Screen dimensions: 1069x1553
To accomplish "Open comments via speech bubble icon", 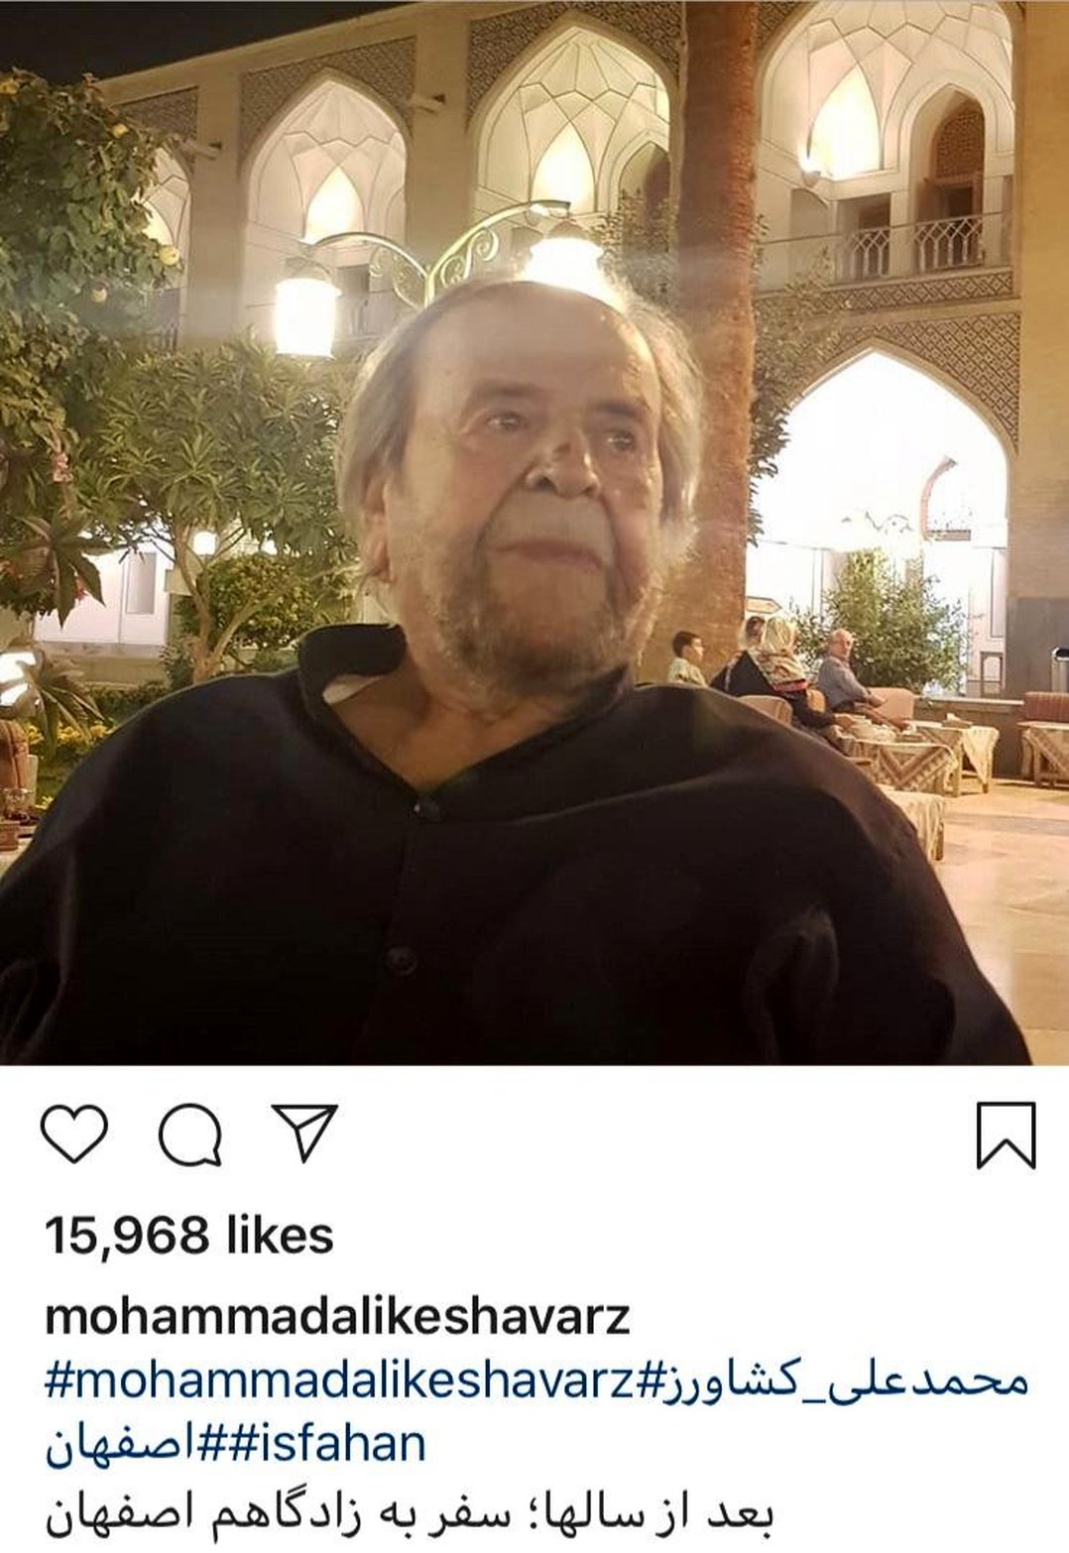I will (x=189, y=1135).
